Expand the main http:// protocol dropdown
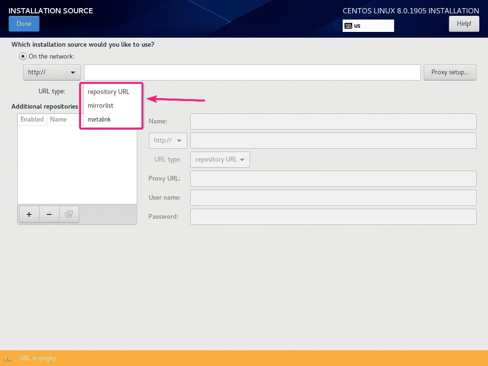The width and height of the screenshot is (488, 366). 52,72
